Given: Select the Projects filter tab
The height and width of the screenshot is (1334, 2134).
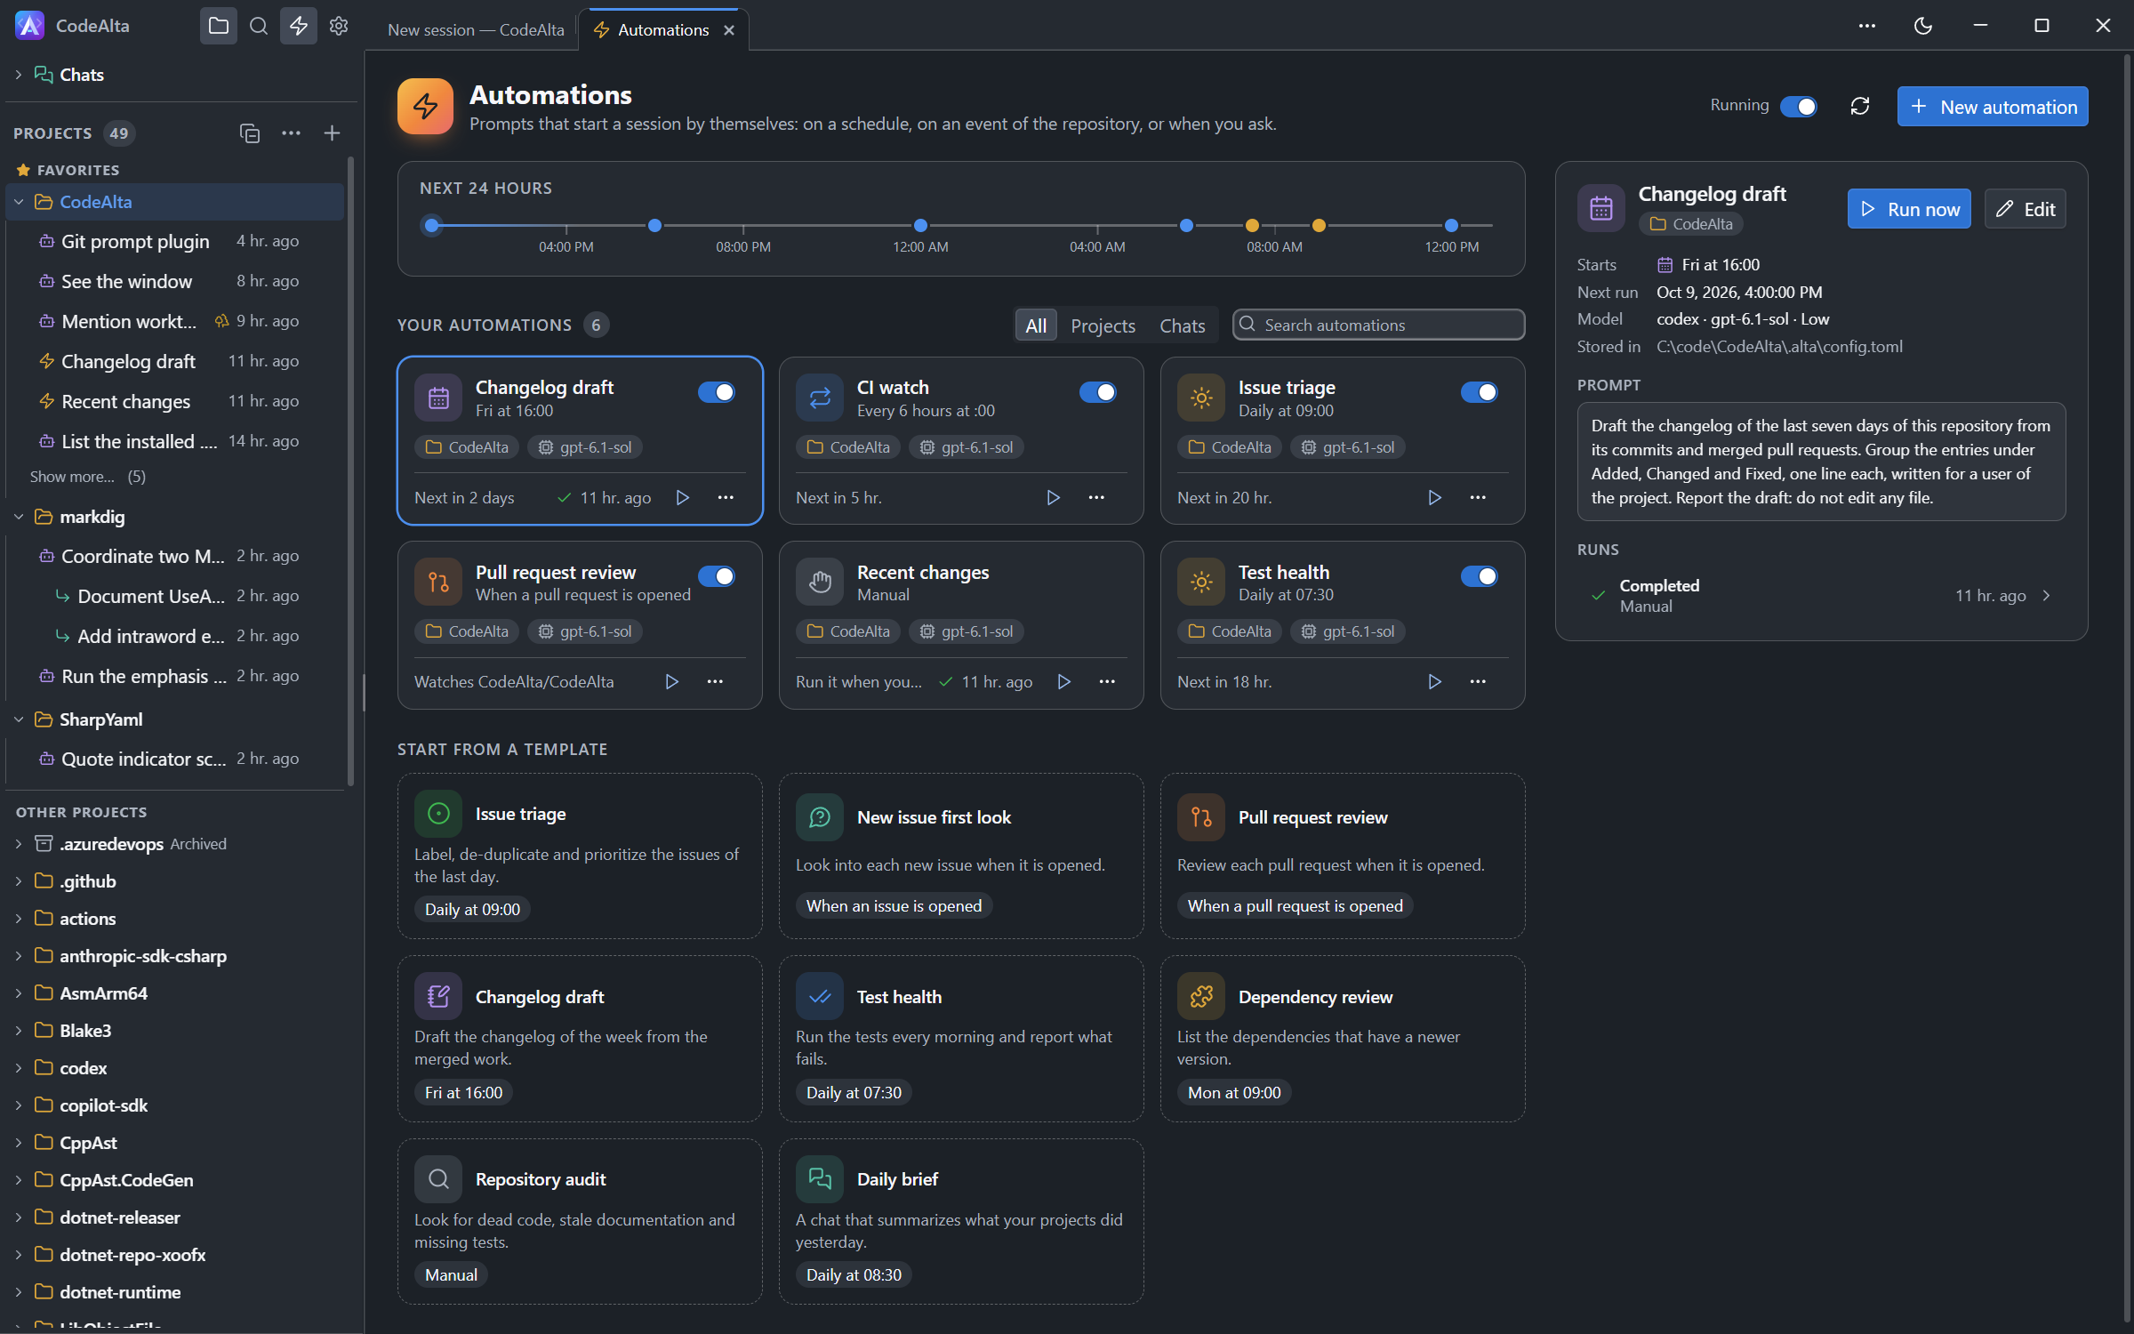Looking at the screenshot, I should click(x=1103, y=325).
